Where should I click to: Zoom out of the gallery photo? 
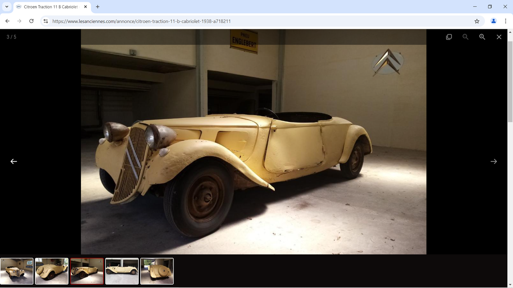coord(465,37)
